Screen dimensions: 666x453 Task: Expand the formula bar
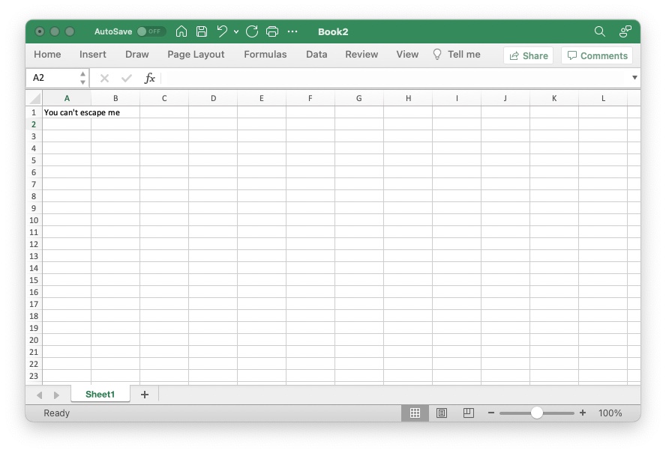[x=634, y=78]
